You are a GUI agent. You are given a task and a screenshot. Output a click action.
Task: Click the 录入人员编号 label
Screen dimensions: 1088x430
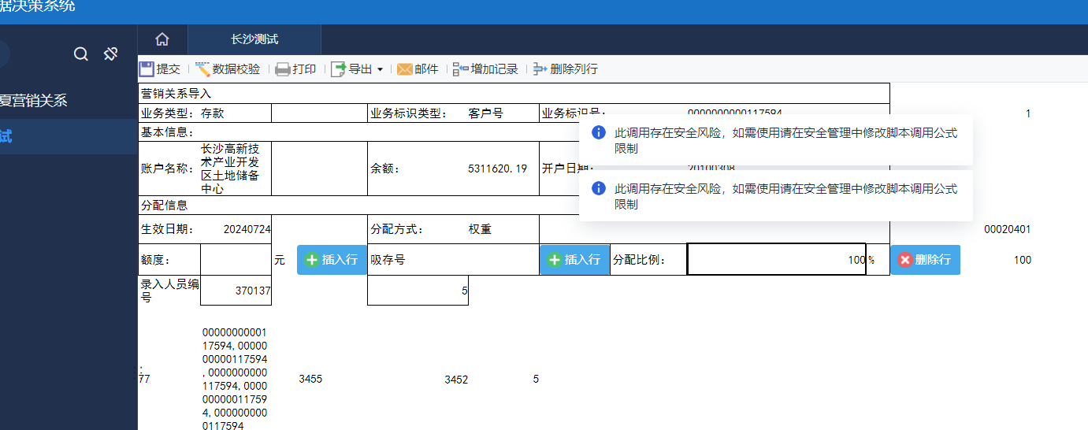169,291
